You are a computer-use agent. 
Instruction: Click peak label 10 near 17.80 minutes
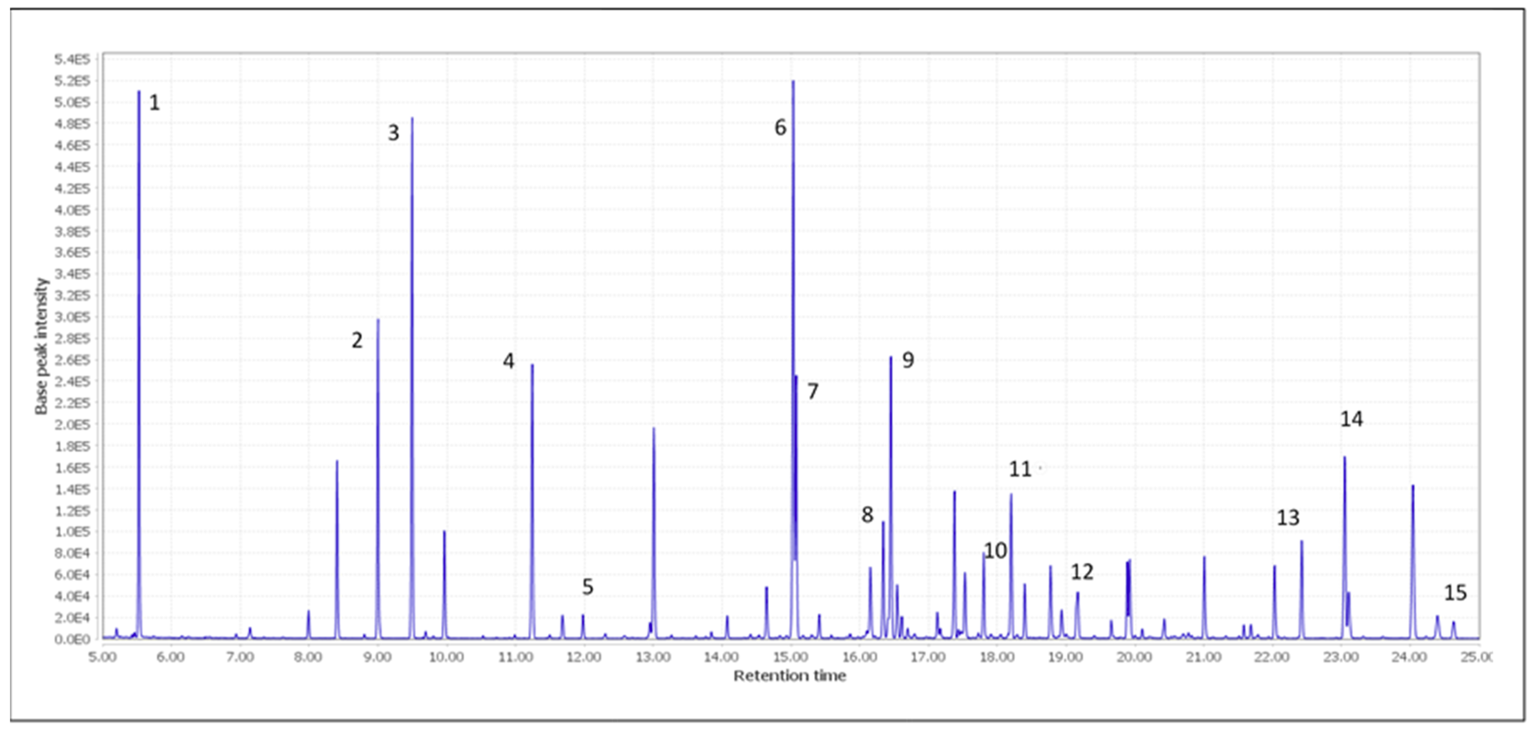coord(995,551)
